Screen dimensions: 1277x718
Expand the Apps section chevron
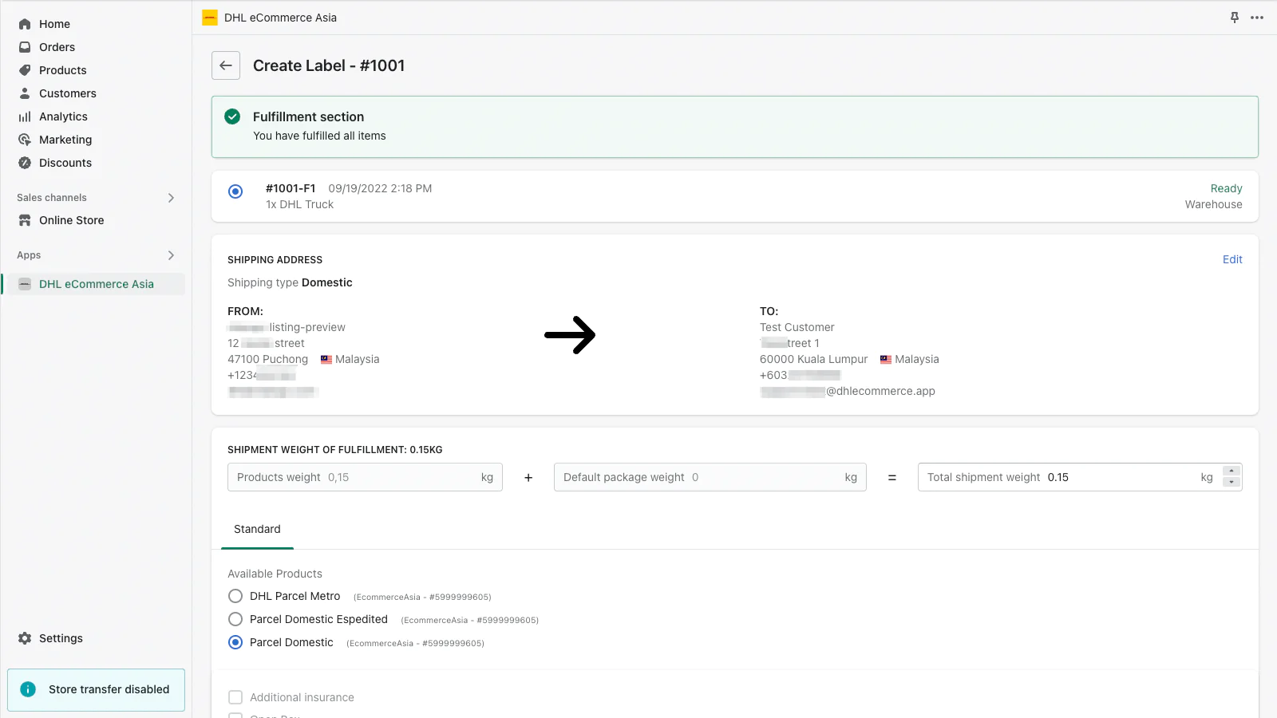click(x=171, y=255)
